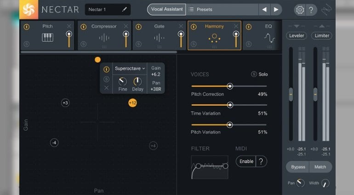Toggle Gate module power
Screen dimensions: 354x195
[x=139, y=27]
